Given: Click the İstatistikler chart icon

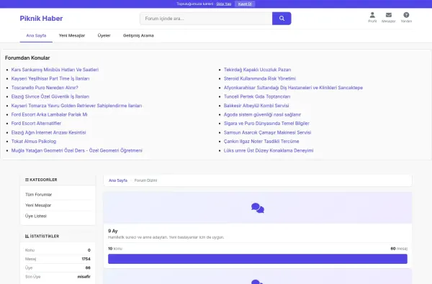Looking at the screenshot, I should coord(27,236).
